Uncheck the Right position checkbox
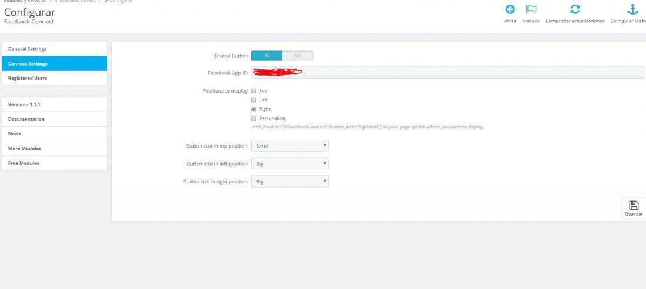 pyautogui.click(x=254, y=110)
